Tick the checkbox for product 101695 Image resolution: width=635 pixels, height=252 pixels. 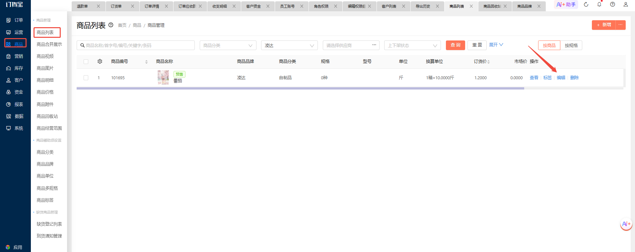(86, 78)
